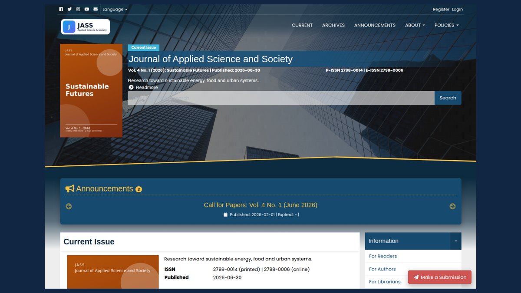521x293 pixels.
Task: Open Journal of Applied Science and Society title
Action: [x=211, y=59]
